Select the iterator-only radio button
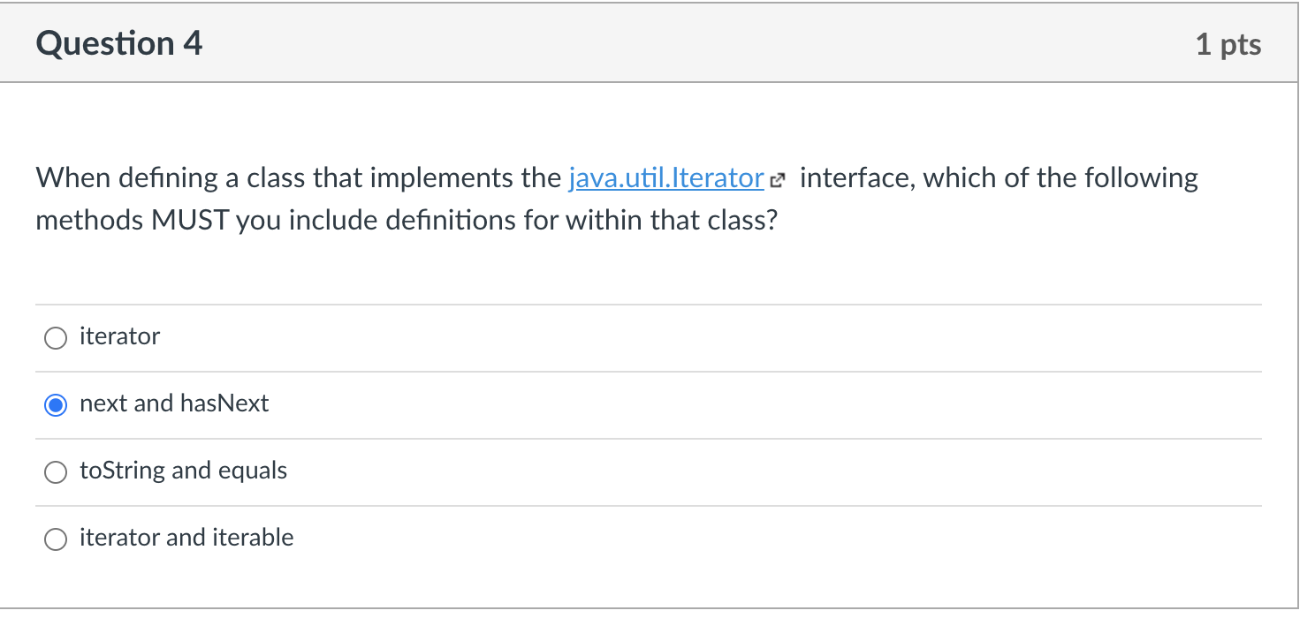 coord(56,338)
